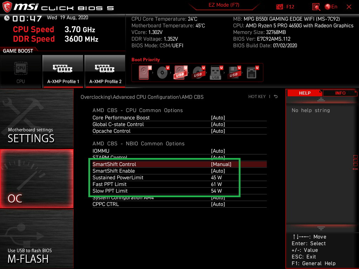Click the clock icon beside 00:47

pos(7,18)
